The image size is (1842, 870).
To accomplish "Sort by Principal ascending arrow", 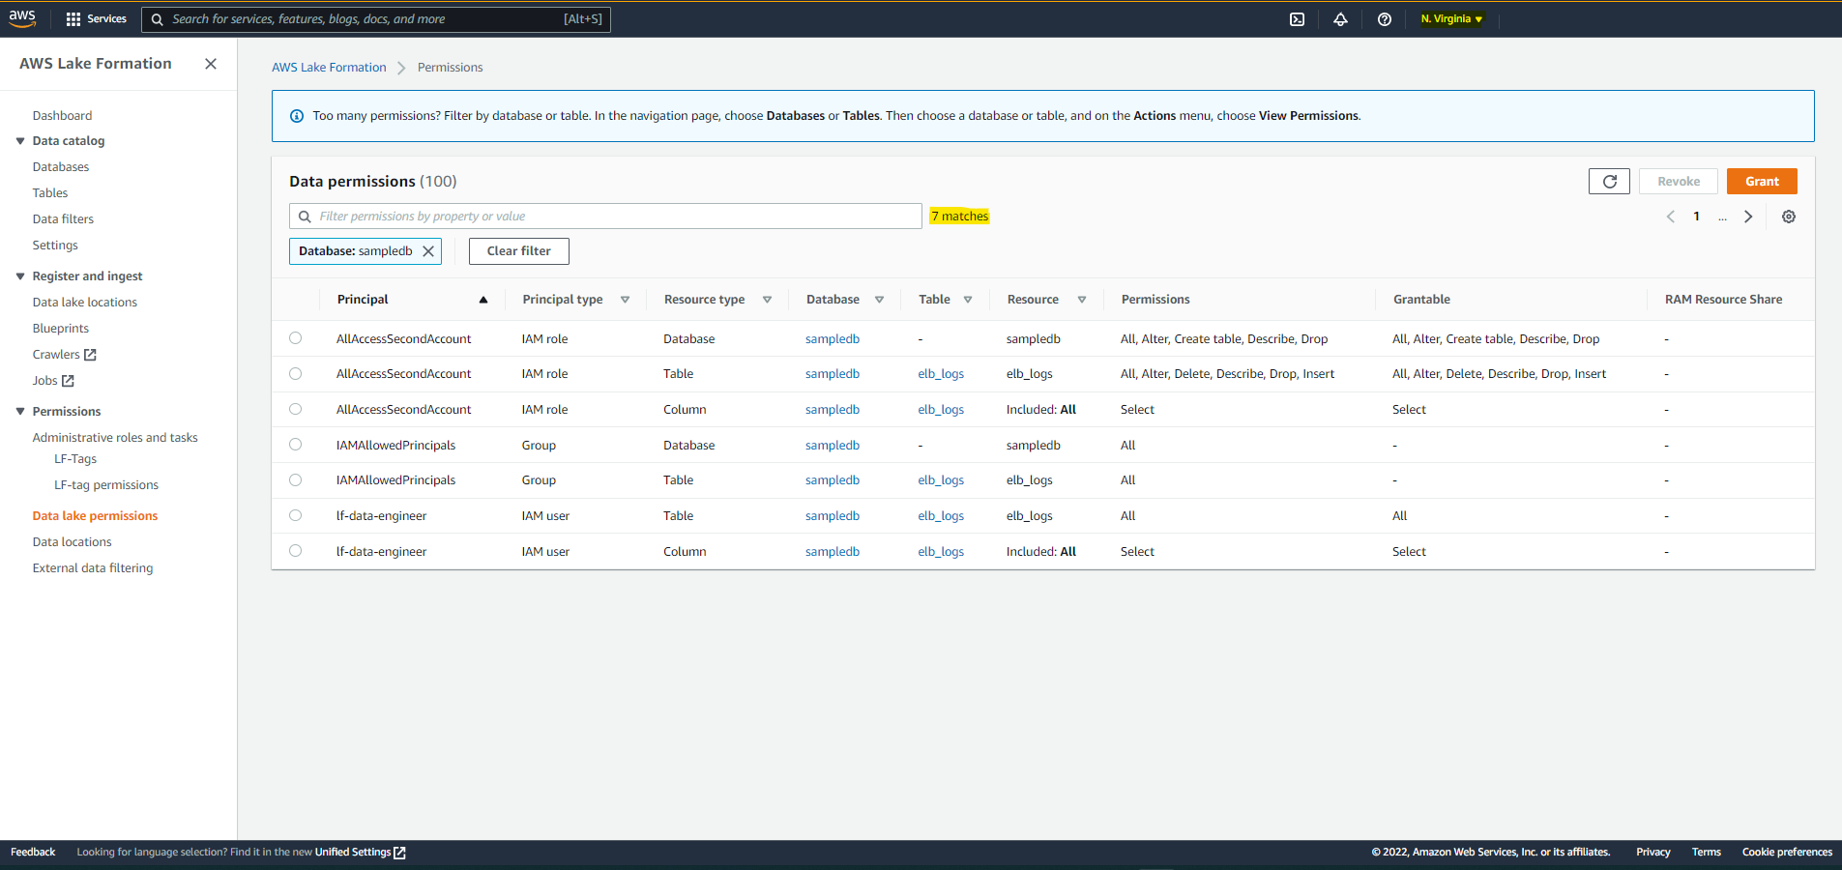I will click(x=483, y=300).
